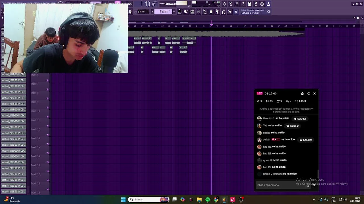Click the microphone recording icon
This screenshot has width=364, height=204.
237,4
